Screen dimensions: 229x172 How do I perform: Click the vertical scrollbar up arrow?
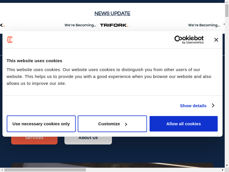coord(227,2)
